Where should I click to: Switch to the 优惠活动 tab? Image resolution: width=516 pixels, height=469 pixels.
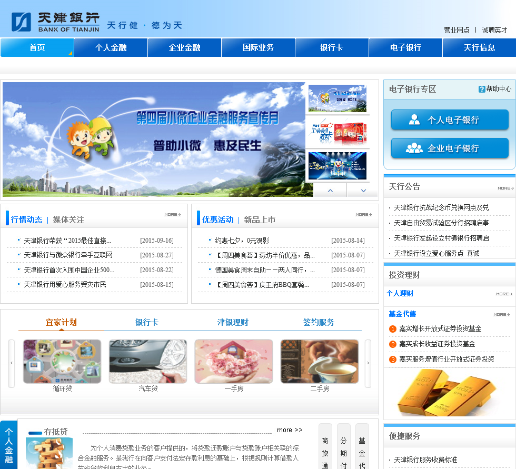(218, 219)
